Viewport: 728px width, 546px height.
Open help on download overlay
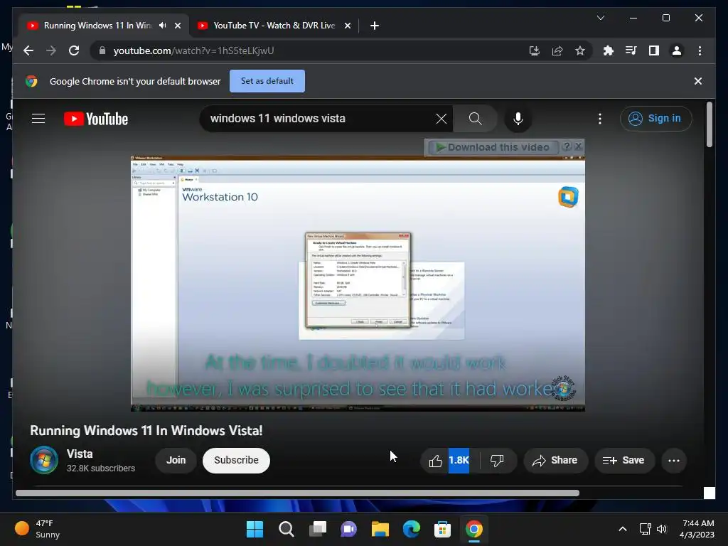click(567, 146)
